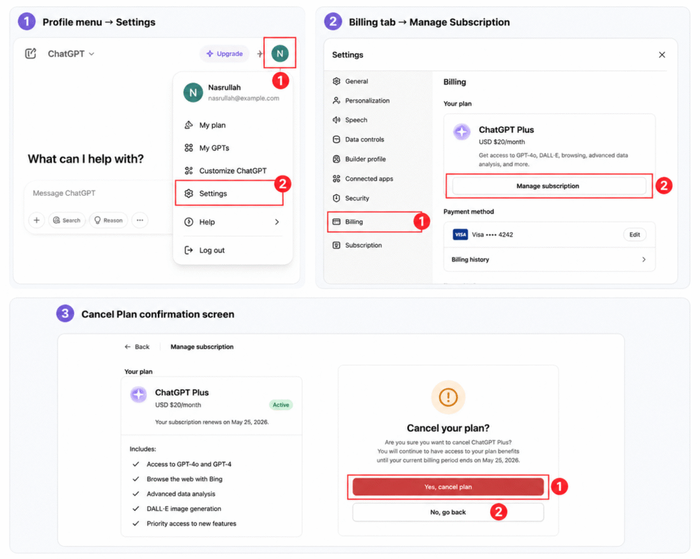The width and height of the screenshot is (700, 559).
Task: Click the Help circle icon
Action: 189,222
